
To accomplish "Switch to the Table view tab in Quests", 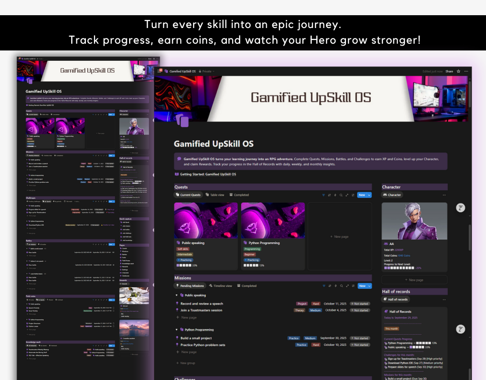I will [215, 195].
